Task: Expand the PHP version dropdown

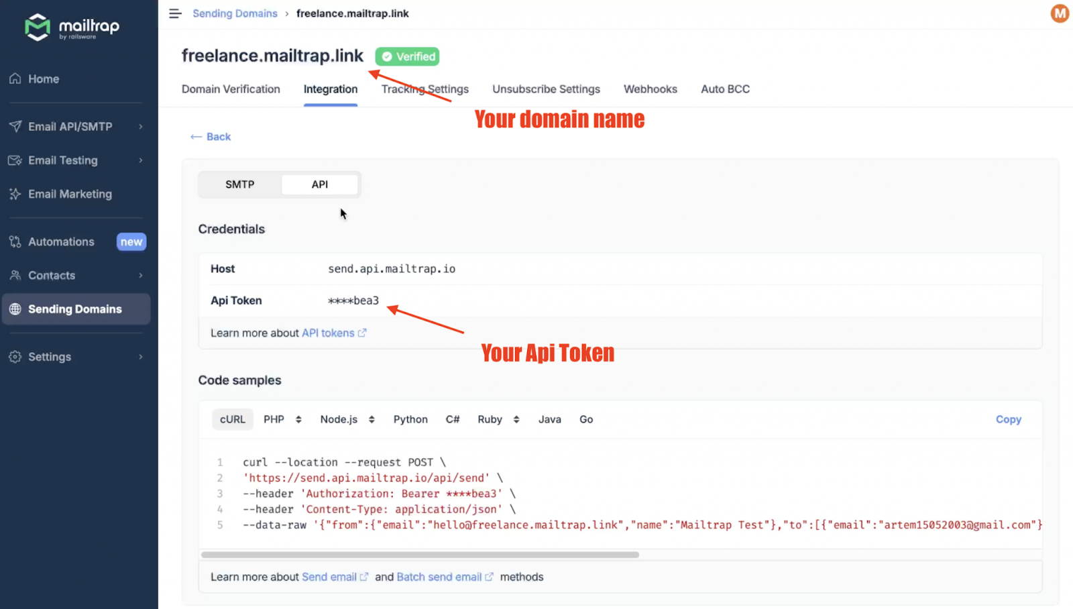Action: 298,419
